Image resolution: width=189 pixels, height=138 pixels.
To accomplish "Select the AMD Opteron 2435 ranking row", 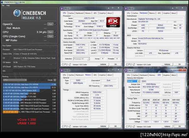I will pos(30,91).
